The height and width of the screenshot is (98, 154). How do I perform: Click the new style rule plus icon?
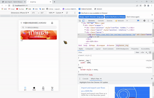[146, 52]
